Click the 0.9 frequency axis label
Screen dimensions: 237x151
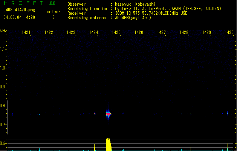(3, 87)
